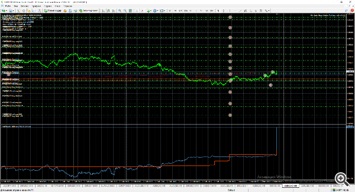The height and width of the screenshot is (192, 355).
Task: Open the Вставка menu
Action: pos(25,6)
